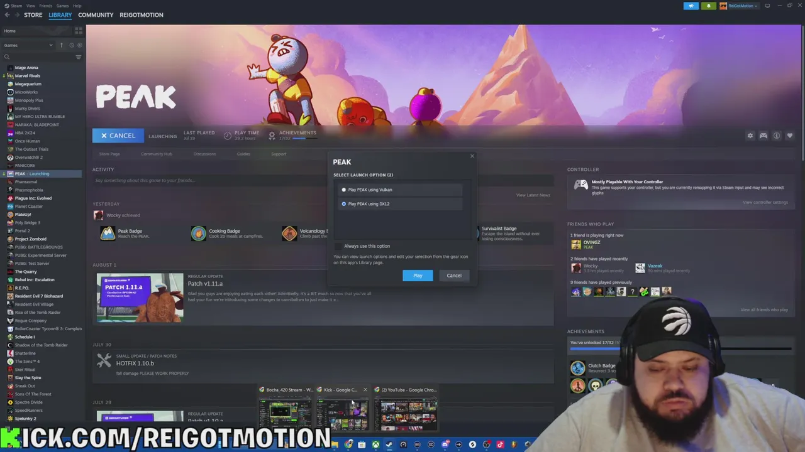Click the ready to play filter icon
The height and width of the screenshot is (452, 805).
pyautogui.click(x=80, y=45)
